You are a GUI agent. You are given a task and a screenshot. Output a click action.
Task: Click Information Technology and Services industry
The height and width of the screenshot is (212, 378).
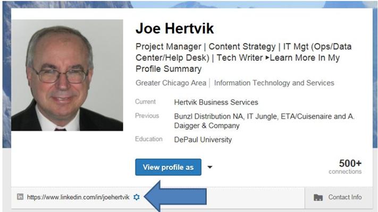click(x=274, y=83)
